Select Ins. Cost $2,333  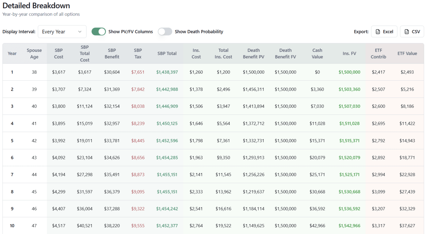196,192
